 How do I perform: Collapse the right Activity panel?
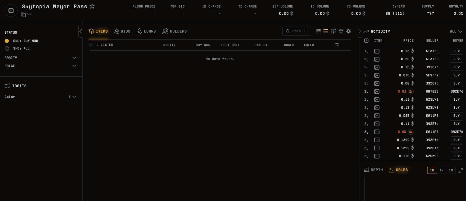pyautogui.click(x=360, y=31)
